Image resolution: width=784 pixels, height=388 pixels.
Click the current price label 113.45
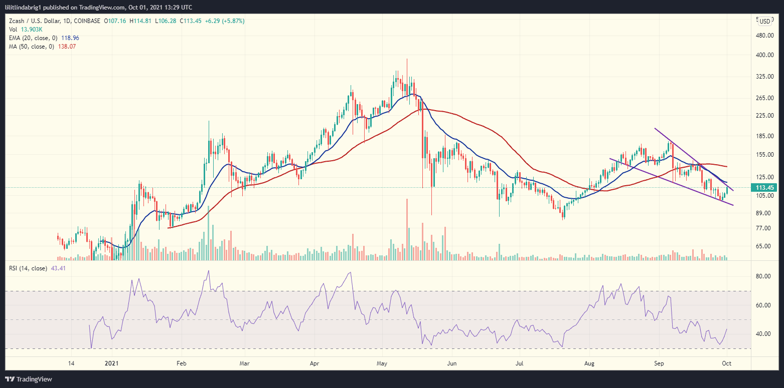764,186
